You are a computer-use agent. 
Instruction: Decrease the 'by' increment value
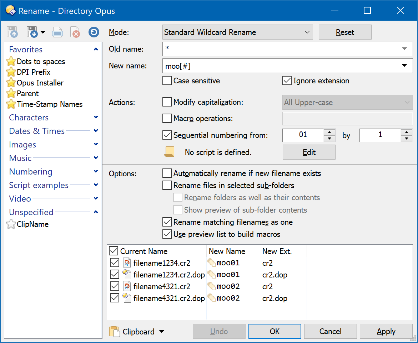click(x=407, y=138)
